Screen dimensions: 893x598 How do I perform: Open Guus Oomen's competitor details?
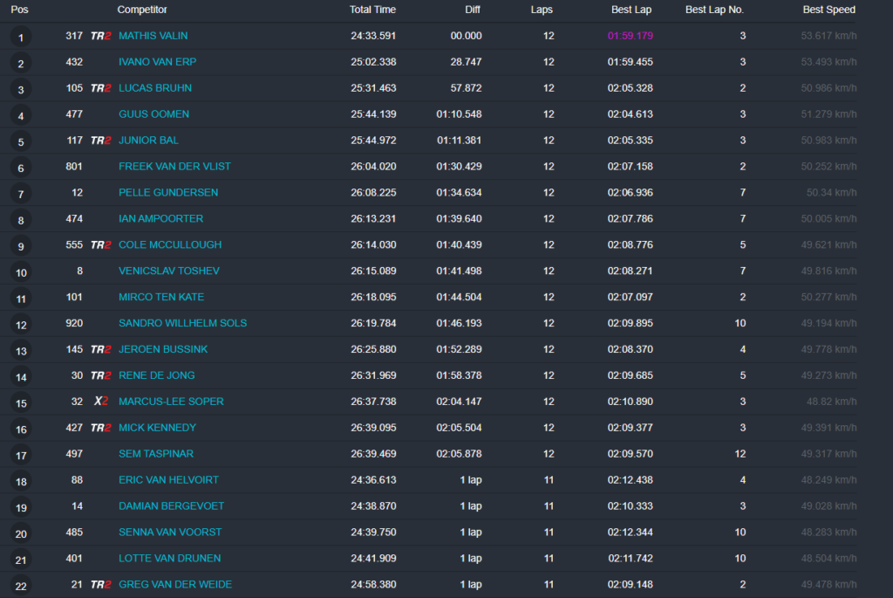(153, 114)
